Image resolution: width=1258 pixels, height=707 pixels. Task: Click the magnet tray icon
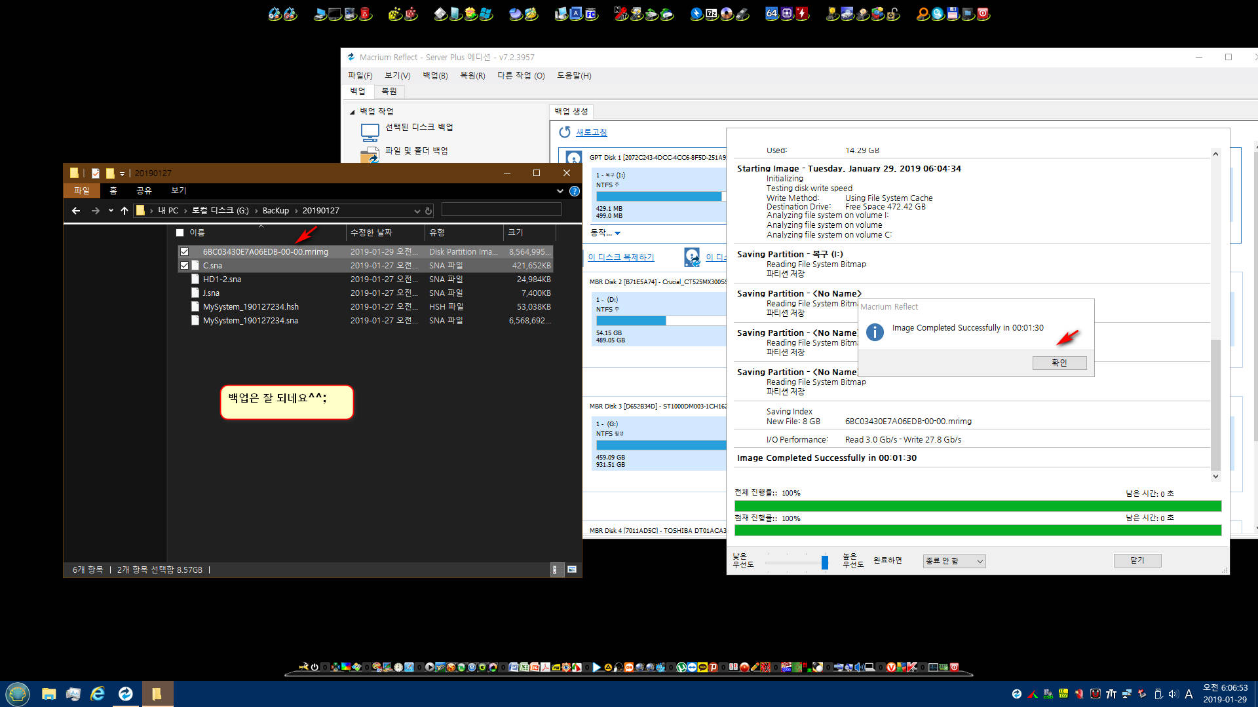(1096, 694)
